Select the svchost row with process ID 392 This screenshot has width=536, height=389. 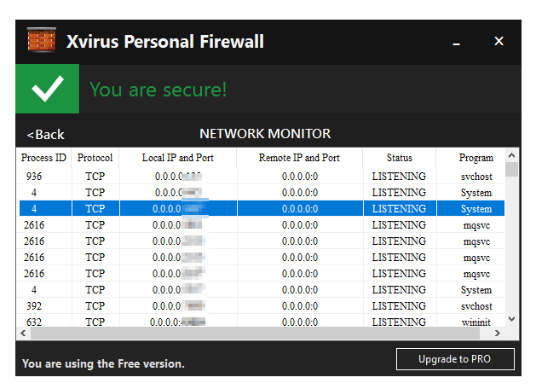[x=256, y=306]
